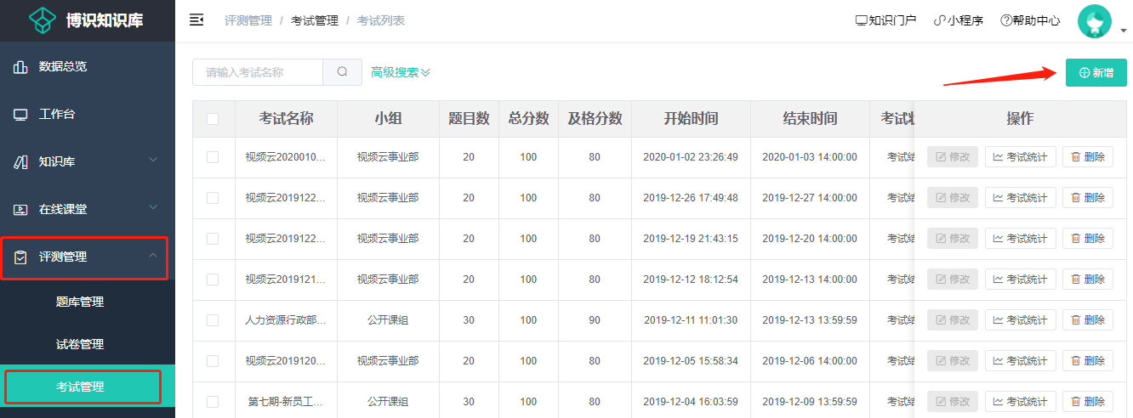Open the user avatar in top right
1133x418 pixels.
(1095, 21)
